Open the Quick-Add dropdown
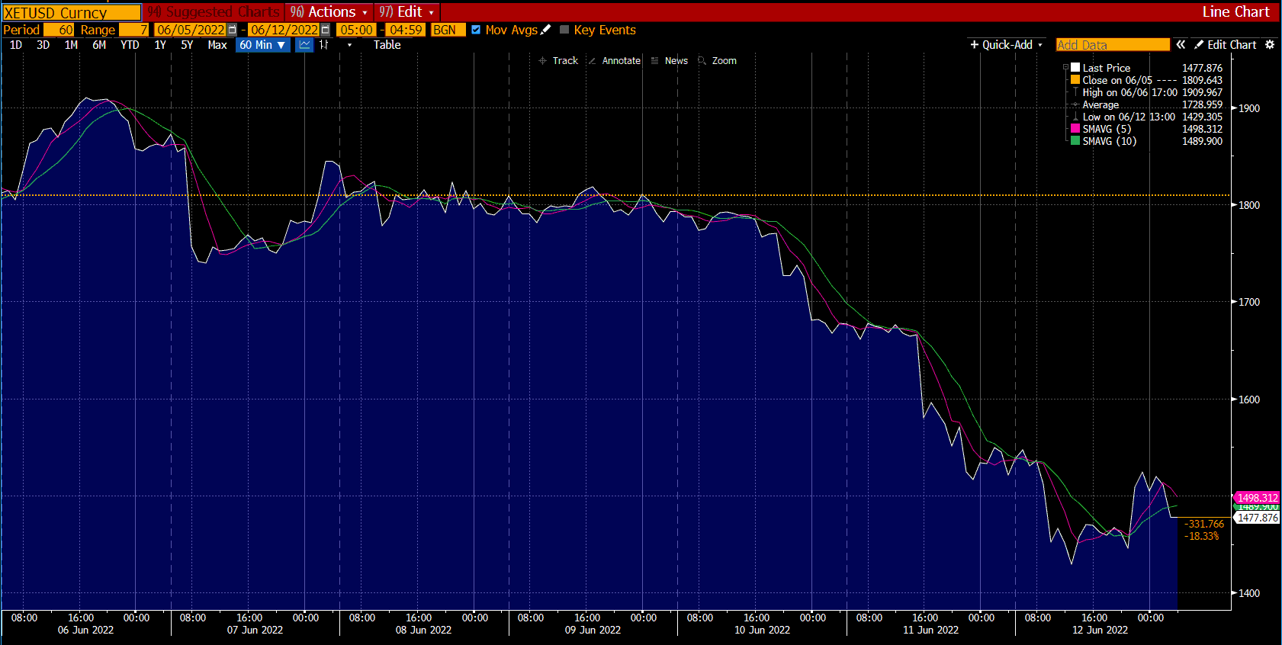The image size is (1282, 645). (x=1006, y=45)
